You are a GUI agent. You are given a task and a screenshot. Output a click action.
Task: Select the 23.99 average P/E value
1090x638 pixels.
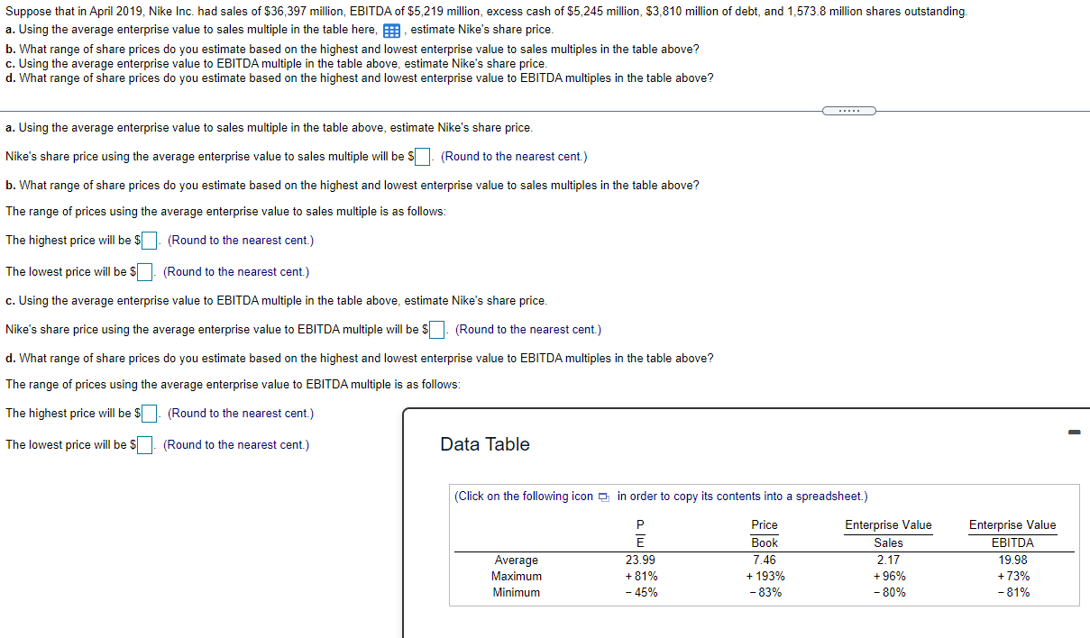[x=640, y=560]
